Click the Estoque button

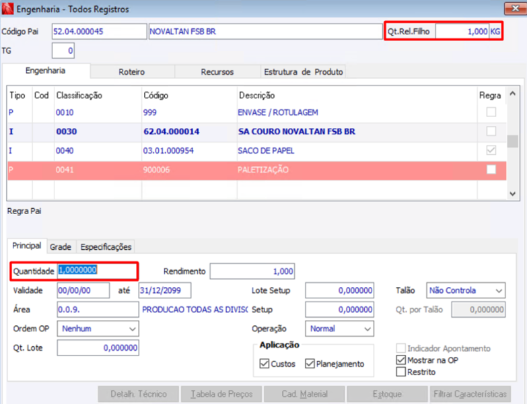click(387, 394)
